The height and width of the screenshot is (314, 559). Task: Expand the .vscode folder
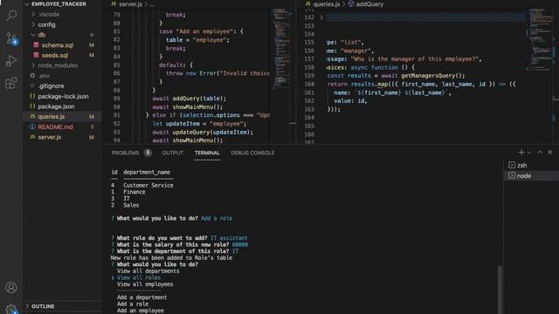click(49, 14)
